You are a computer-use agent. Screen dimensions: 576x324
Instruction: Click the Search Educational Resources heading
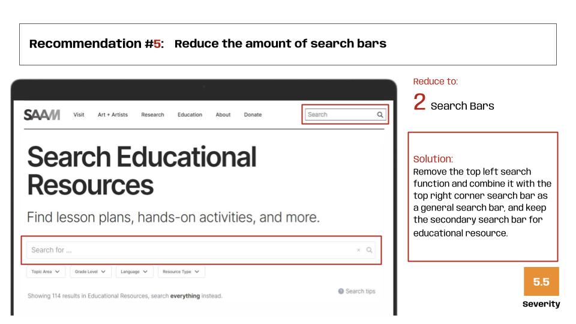tap(142, 171)
